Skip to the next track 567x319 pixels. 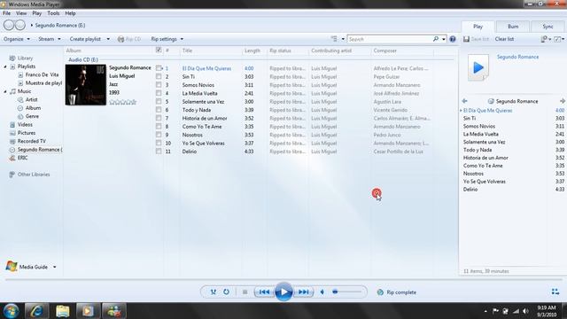pyautogui.click(x=303, y=292)
